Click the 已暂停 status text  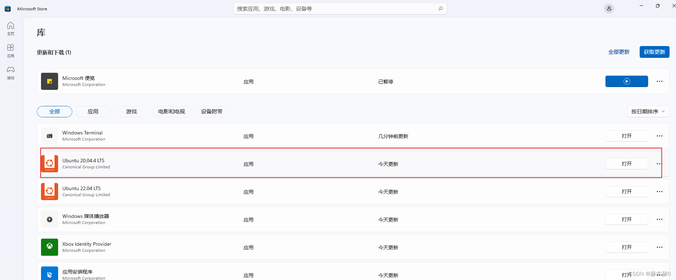[x=386, y=82]
